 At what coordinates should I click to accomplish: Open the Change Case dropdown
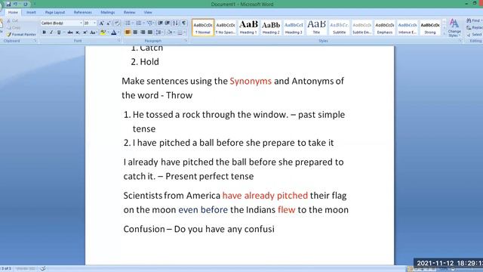[94, 32]
